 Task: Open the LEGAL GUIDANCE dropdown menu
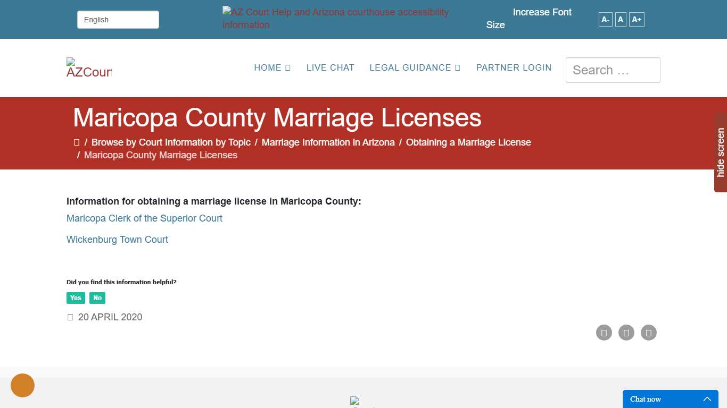(415, 67)
